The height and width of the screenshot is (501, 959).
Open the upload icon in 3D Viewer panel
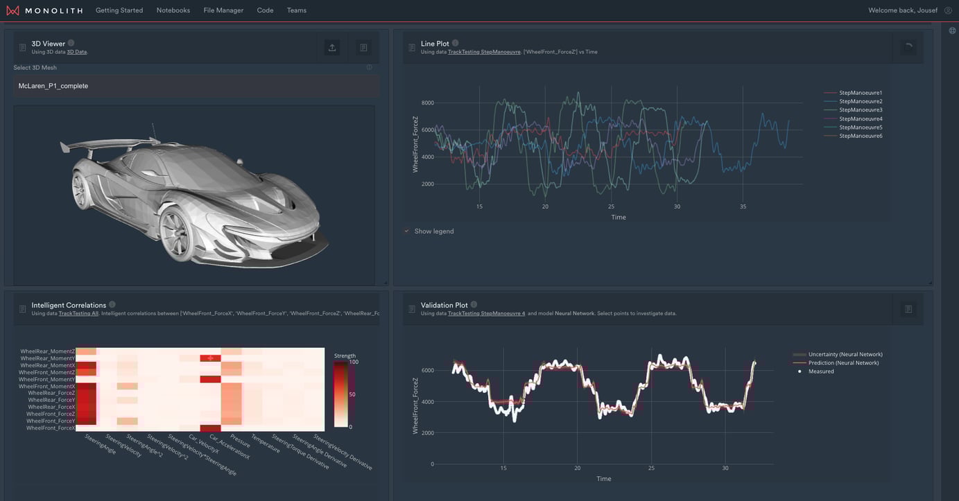[x=331, y=46]
